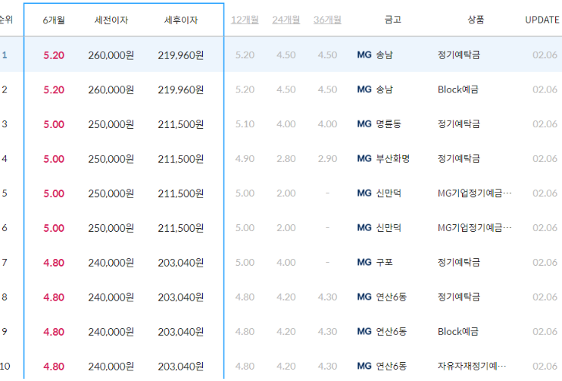Open 정기예탁금 product of 명륜동
Image resolution: width=562 pixels, height=381 pixels.
(459, 124)
